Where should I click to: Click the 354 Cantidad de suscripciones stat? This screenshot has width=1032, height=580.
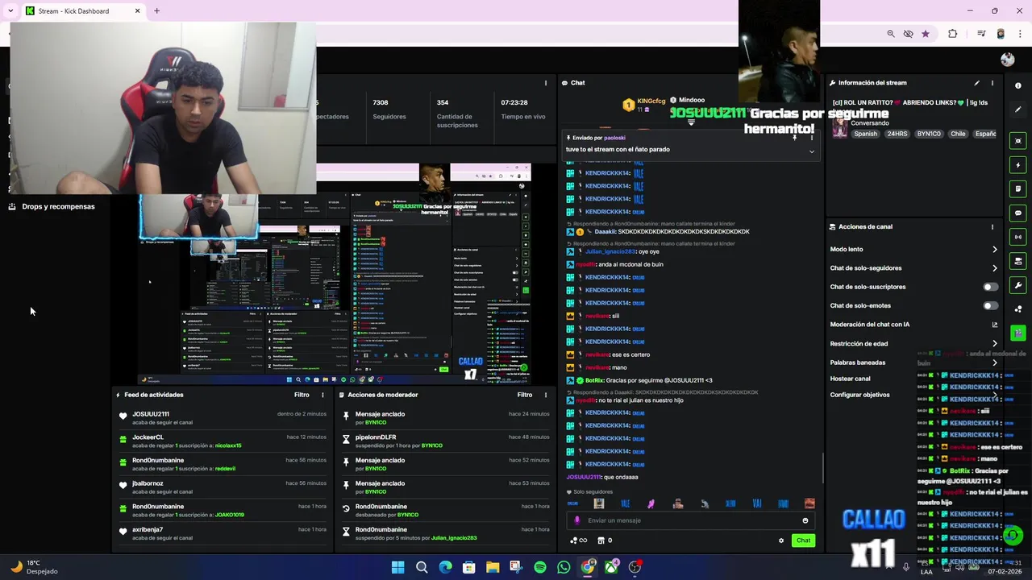click(457, 114)
